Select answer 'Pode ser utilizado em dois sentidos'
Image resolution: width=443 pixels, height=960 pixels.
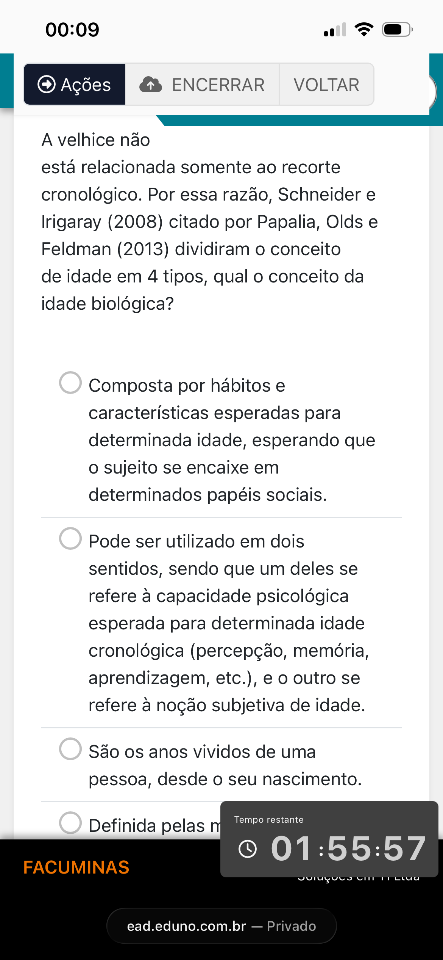70,538
